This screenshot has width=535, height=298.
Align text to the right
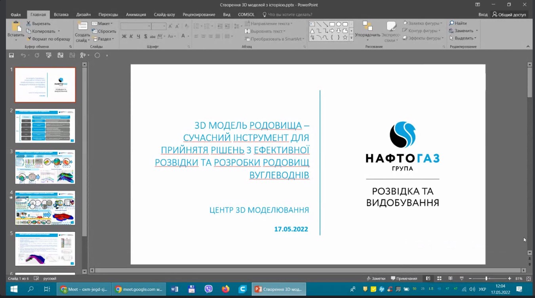211,36
